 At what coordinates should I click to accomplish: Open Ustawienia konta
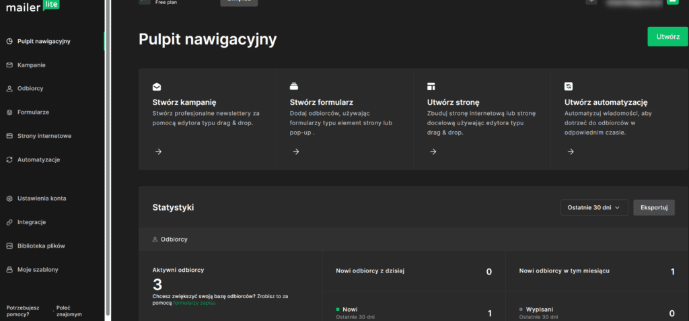pos(41,199)
